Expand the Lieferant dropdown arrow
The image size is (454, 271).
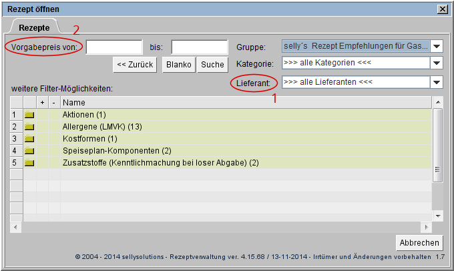pos(437,82)
